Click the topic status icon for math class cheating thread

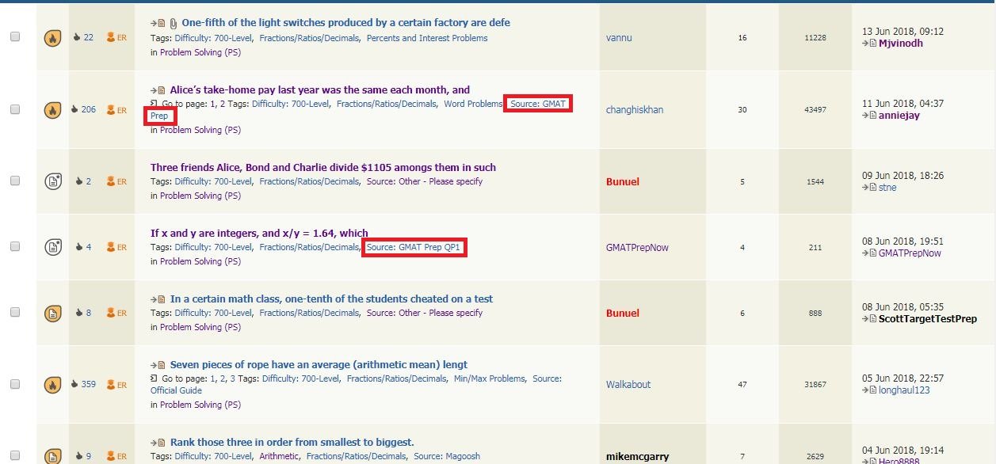click(x=52, y=313)
